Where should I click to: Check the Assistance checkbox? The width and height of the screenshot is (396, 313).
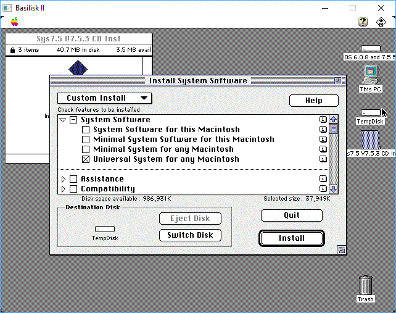73,179
